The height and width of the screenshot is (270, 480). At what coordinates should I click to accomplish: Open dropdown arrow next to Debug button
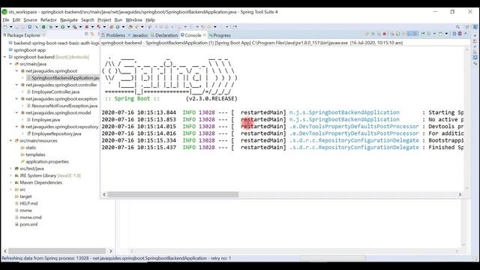(x=57, y=27)
